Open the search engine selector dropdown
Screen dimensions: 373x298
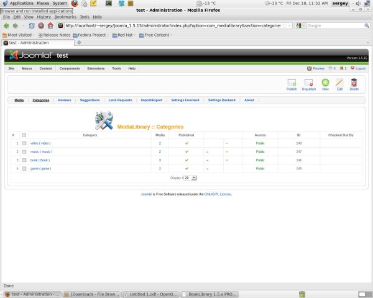point(300,25)
